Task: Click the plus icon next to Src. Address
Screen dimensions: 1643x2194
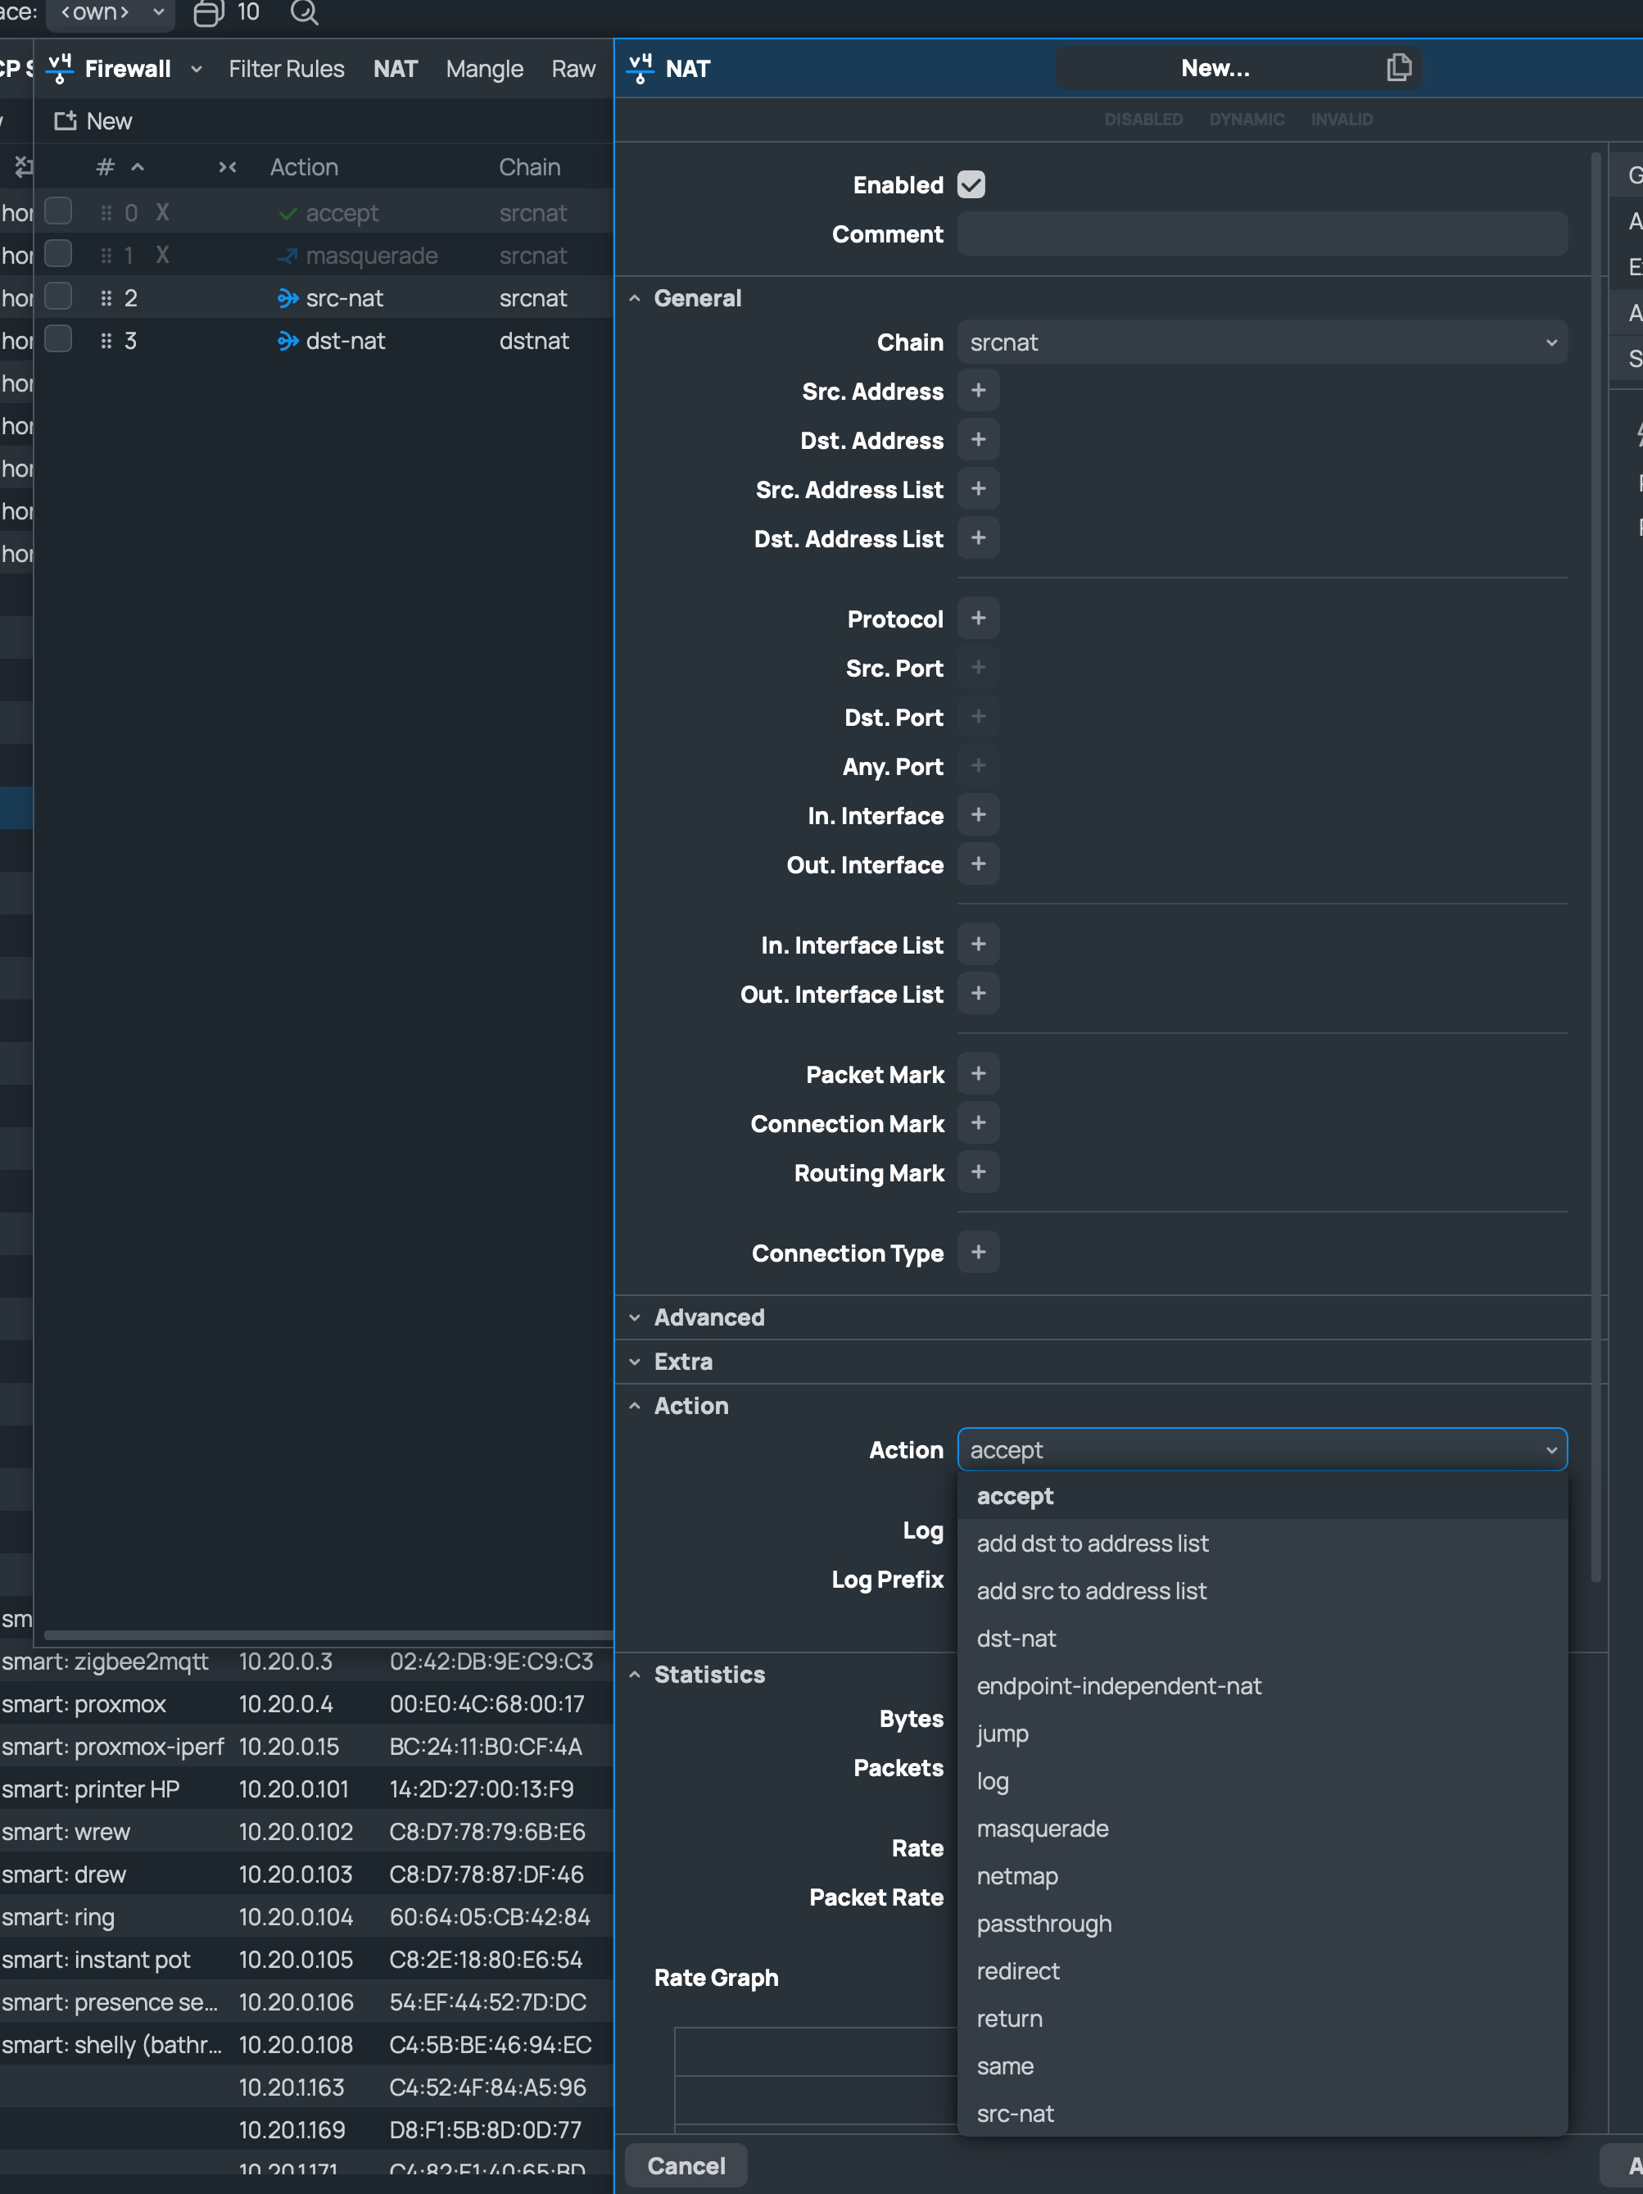Action: [x=979, y=390]
